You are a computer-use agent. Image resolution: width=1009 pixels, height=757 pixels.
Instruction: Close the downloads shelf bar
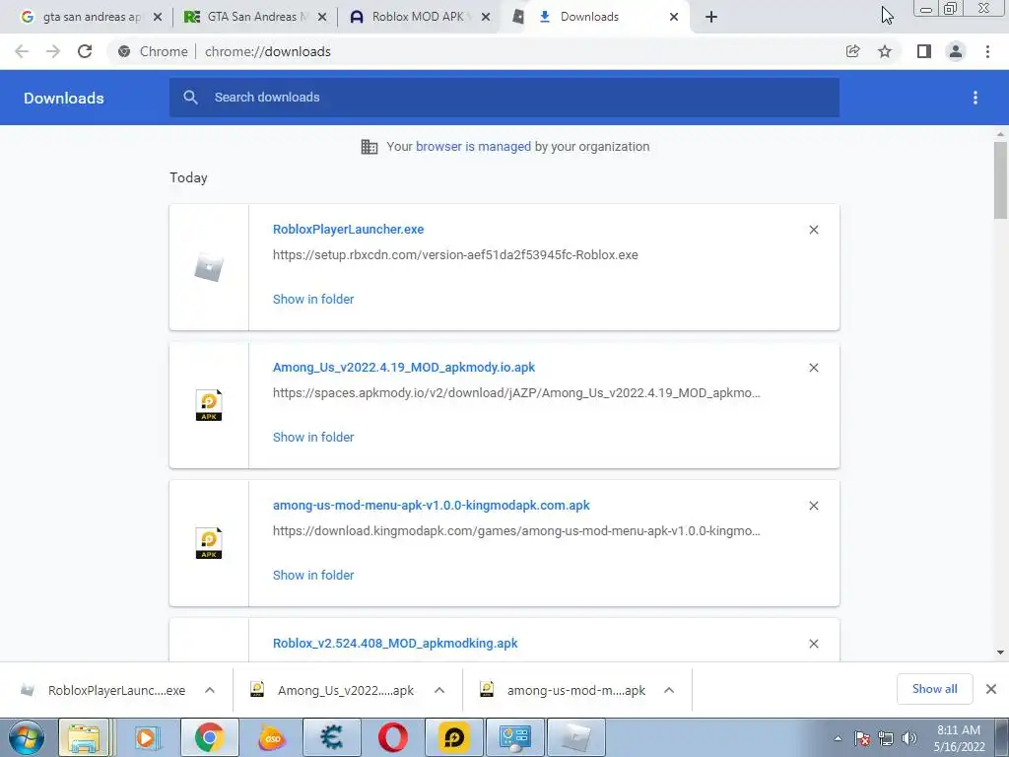coord(991,689)
